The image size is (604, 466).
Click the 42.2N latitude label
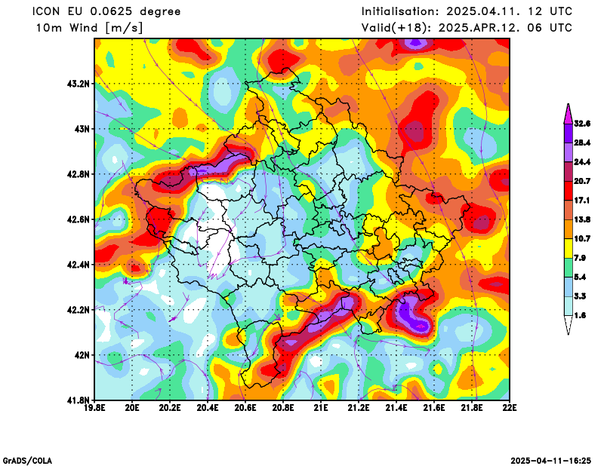tap(79, 310)
